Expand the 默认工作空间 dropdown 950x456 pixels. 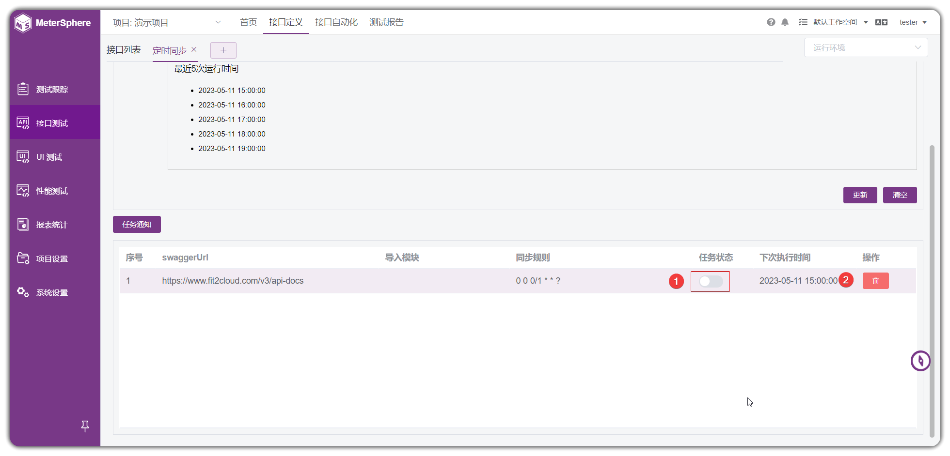[x=840, y=22]
